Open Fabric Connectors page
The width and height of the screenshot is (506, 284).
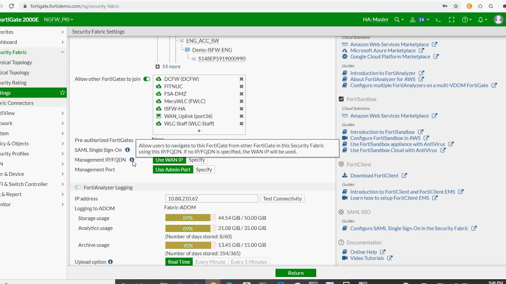[x=33, y=103]
